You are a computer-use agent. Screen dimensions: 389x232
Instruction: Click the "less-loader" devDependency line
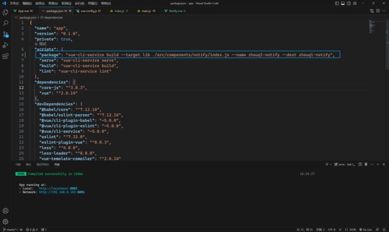[68, 153]
